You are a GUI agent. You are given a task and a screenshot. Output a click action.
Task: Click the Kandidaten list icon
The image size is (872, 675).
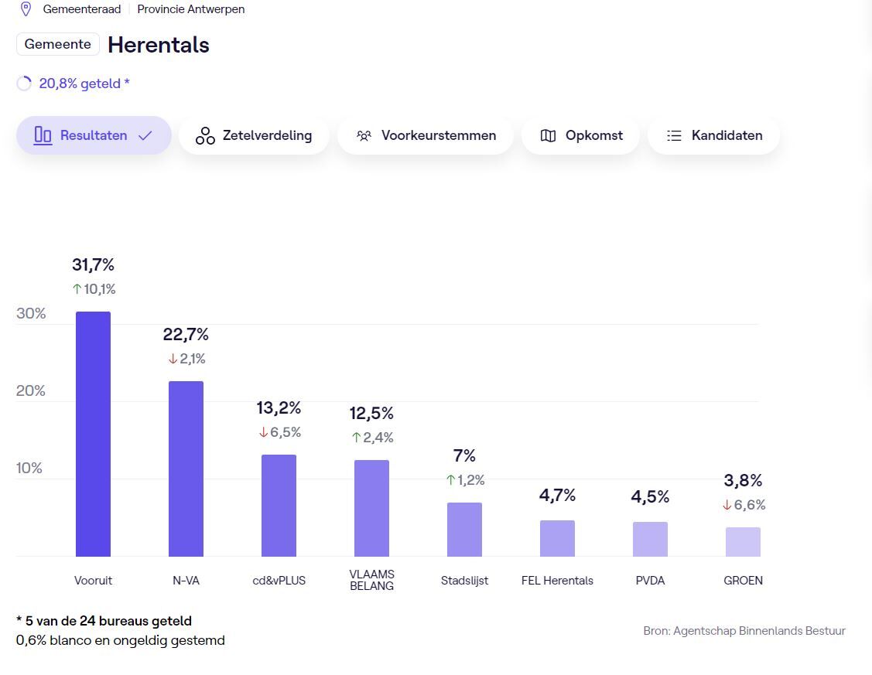point(674,136)
